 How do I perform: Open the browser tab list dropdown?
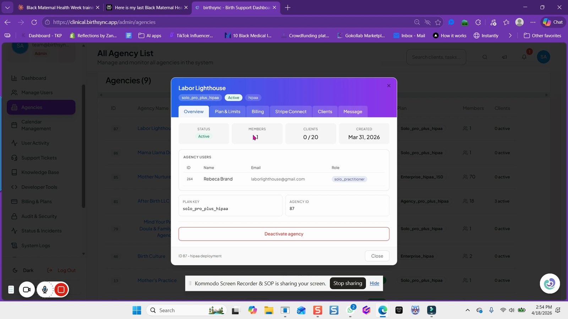pos(7,7)
